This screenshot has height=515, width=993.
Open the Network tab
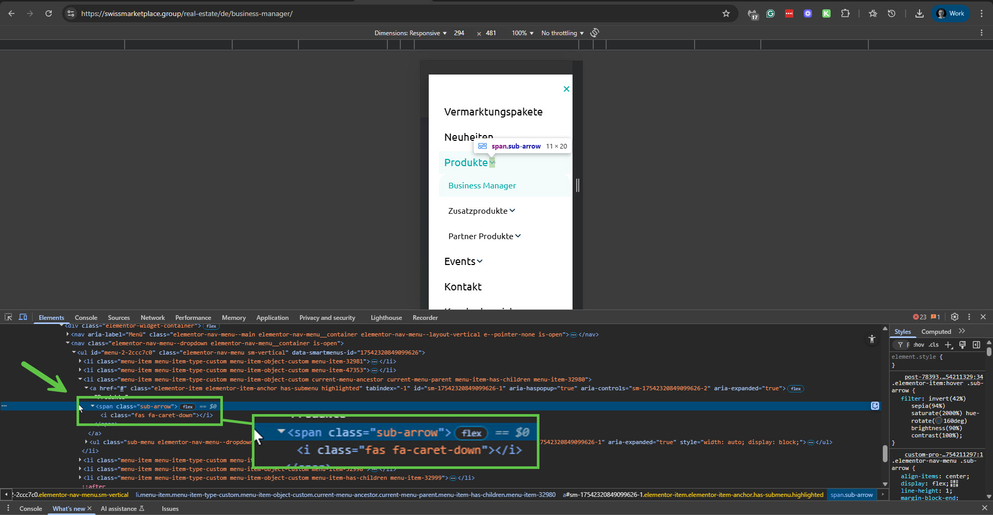point(153,318)
